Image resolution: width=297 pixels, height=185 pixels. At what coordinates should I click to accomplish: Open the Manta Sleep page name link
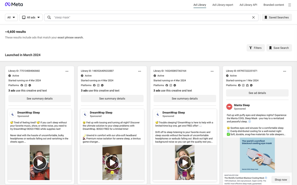[242, 105]
